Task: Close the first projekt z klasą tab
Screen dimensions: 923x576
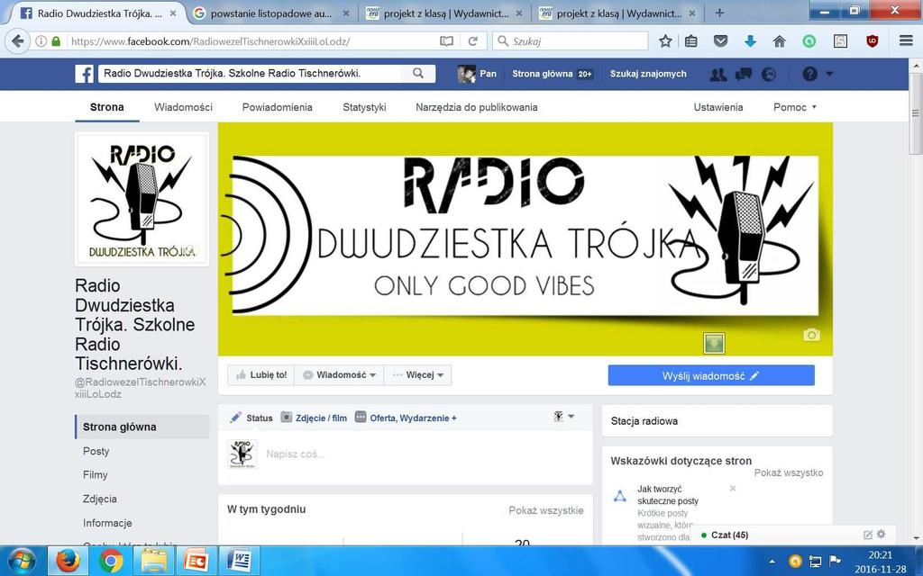Action: [518, 13]
